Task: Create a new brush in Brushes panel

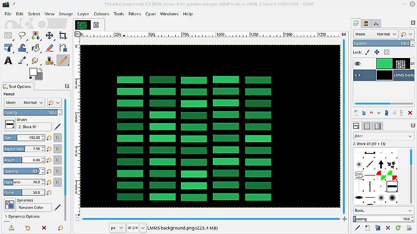Action: [367, 228]
